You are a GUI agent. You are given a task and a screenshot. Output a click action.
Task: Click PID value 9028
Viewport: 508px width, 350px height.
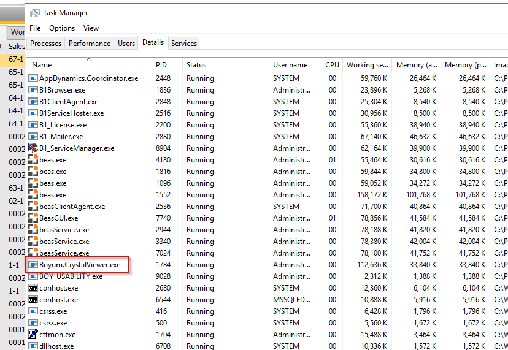(x=163, y=276)
